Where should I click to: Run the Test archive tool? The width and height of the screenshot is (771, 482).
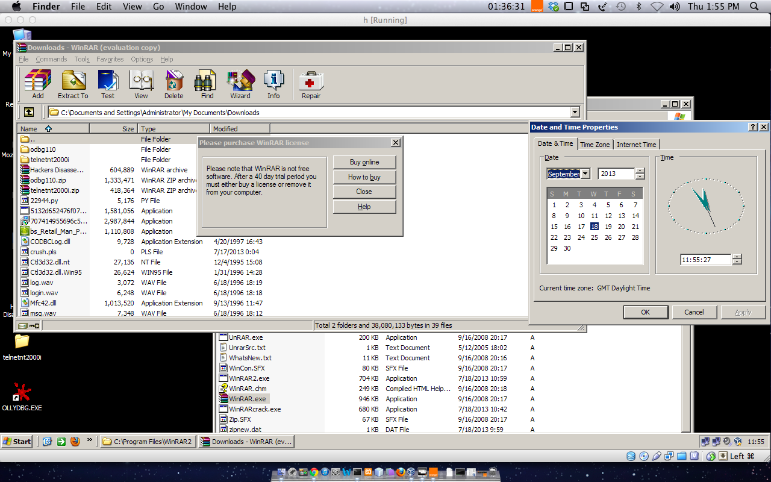click(108, 84)
